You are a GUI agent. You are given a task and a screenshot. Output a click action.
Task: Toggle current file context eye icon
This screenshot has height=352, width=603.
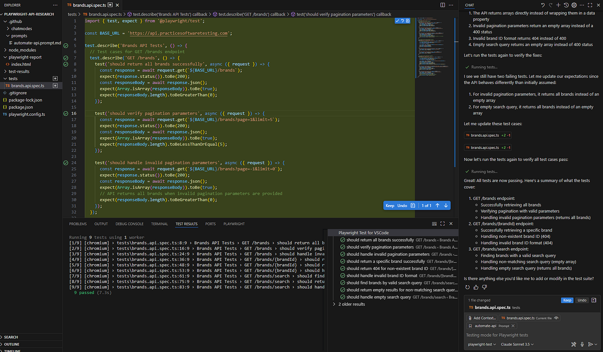[556, 318]
